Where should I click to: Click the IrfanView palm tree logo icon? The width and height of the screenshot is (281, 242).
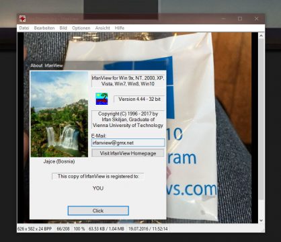pyautogui.click(x=102, y=99)
